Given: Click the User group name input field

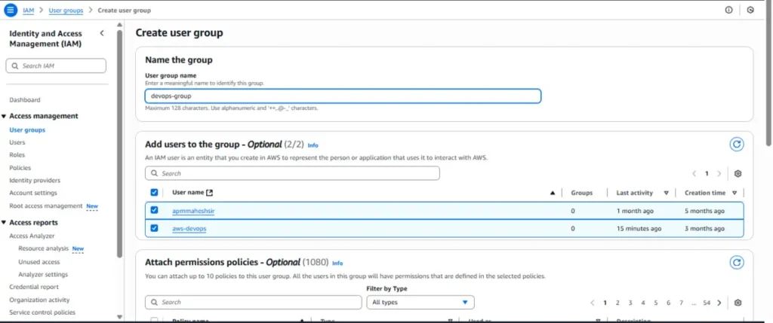Looking at the screenshot, I should tap(343, 96).
